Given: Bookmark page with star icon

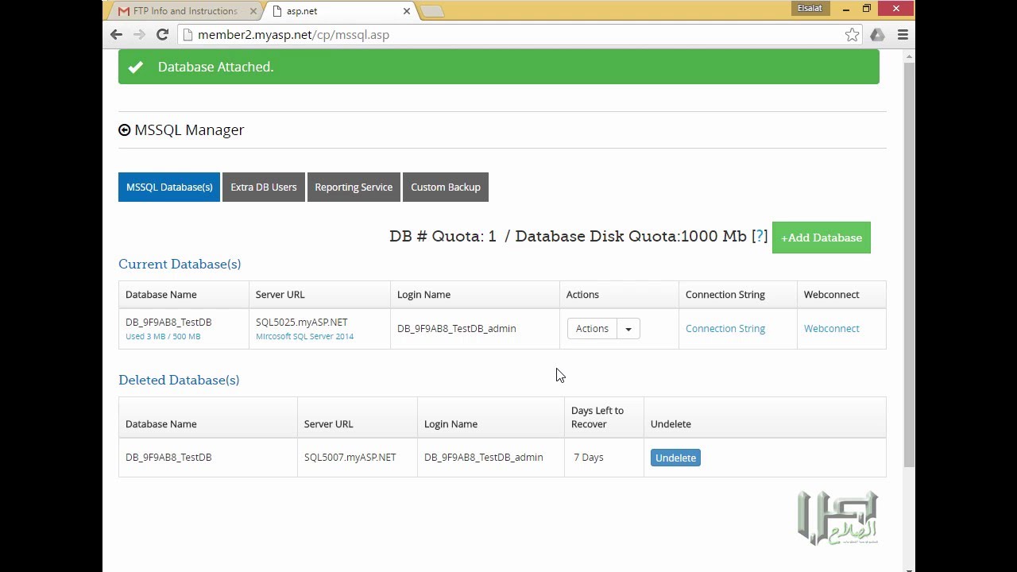Looking at the screenshot, I should tap(852, 35).
